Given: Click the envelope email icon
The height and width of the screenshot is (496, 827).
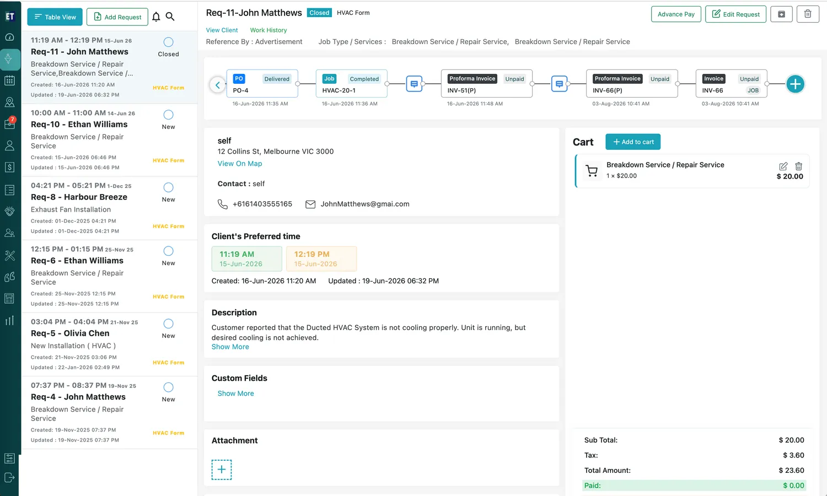Looking at the screenshot, I should [x=310, y=204].
